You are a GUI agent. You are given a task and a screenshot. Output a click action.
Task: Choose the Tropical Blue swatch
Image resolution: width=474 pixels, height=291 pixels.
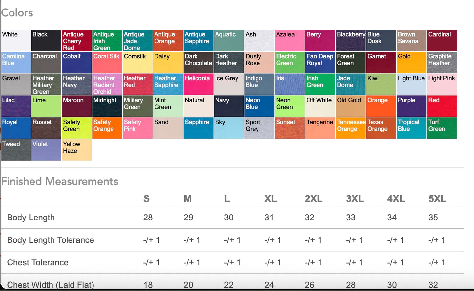point(412,128)
